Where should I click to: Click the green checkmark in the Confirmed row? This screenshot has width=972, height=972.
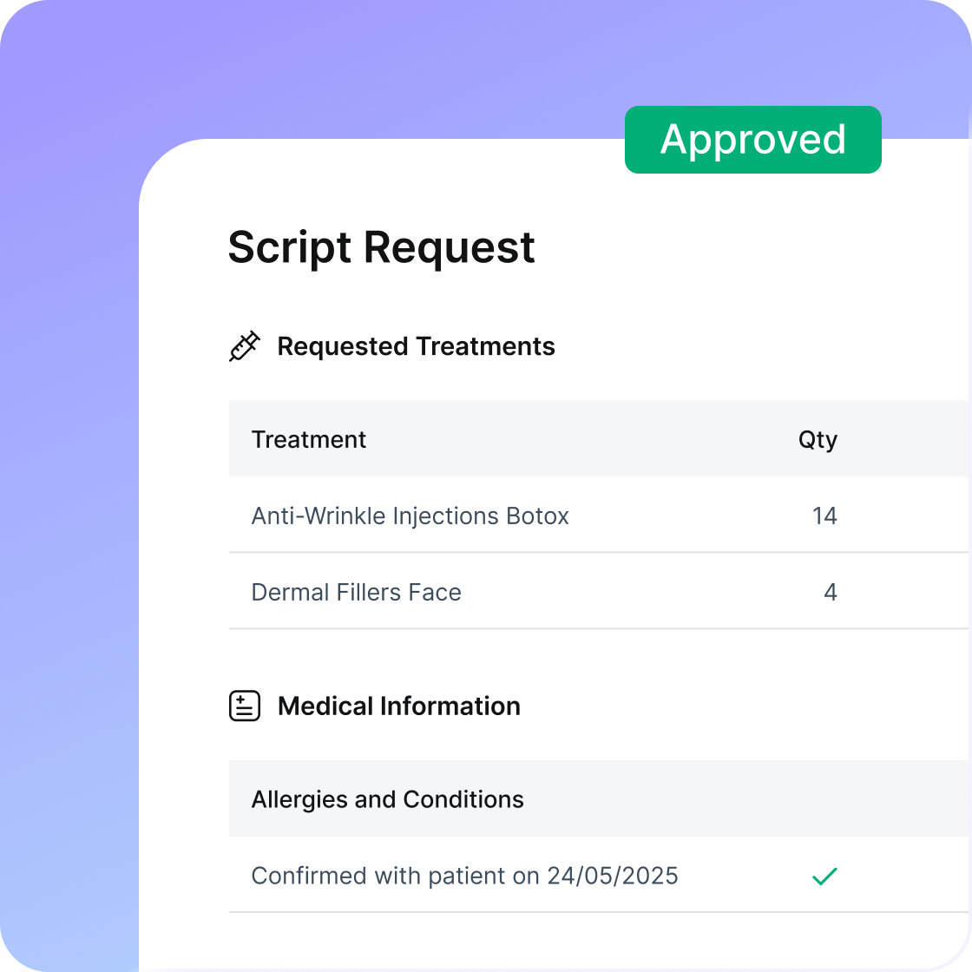point(824,877)
